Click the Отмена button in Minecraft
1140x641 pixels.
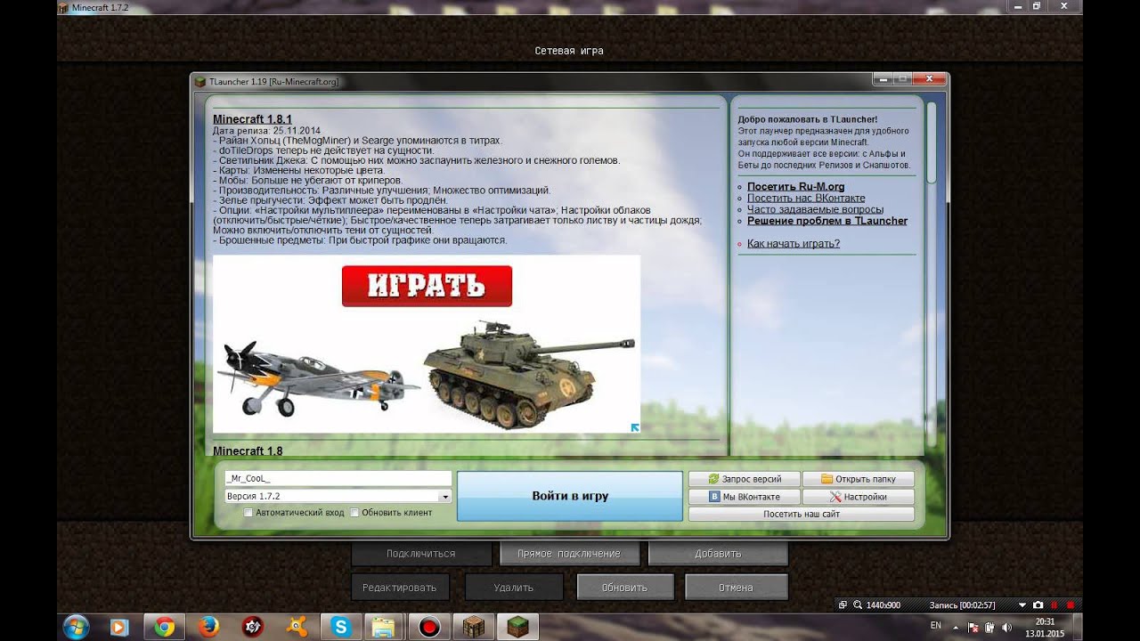(x=737, y=588)
